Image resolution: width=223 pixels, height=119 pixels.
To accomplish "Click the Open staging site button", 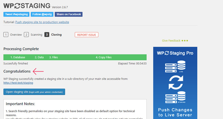I will tap(34, 92).
